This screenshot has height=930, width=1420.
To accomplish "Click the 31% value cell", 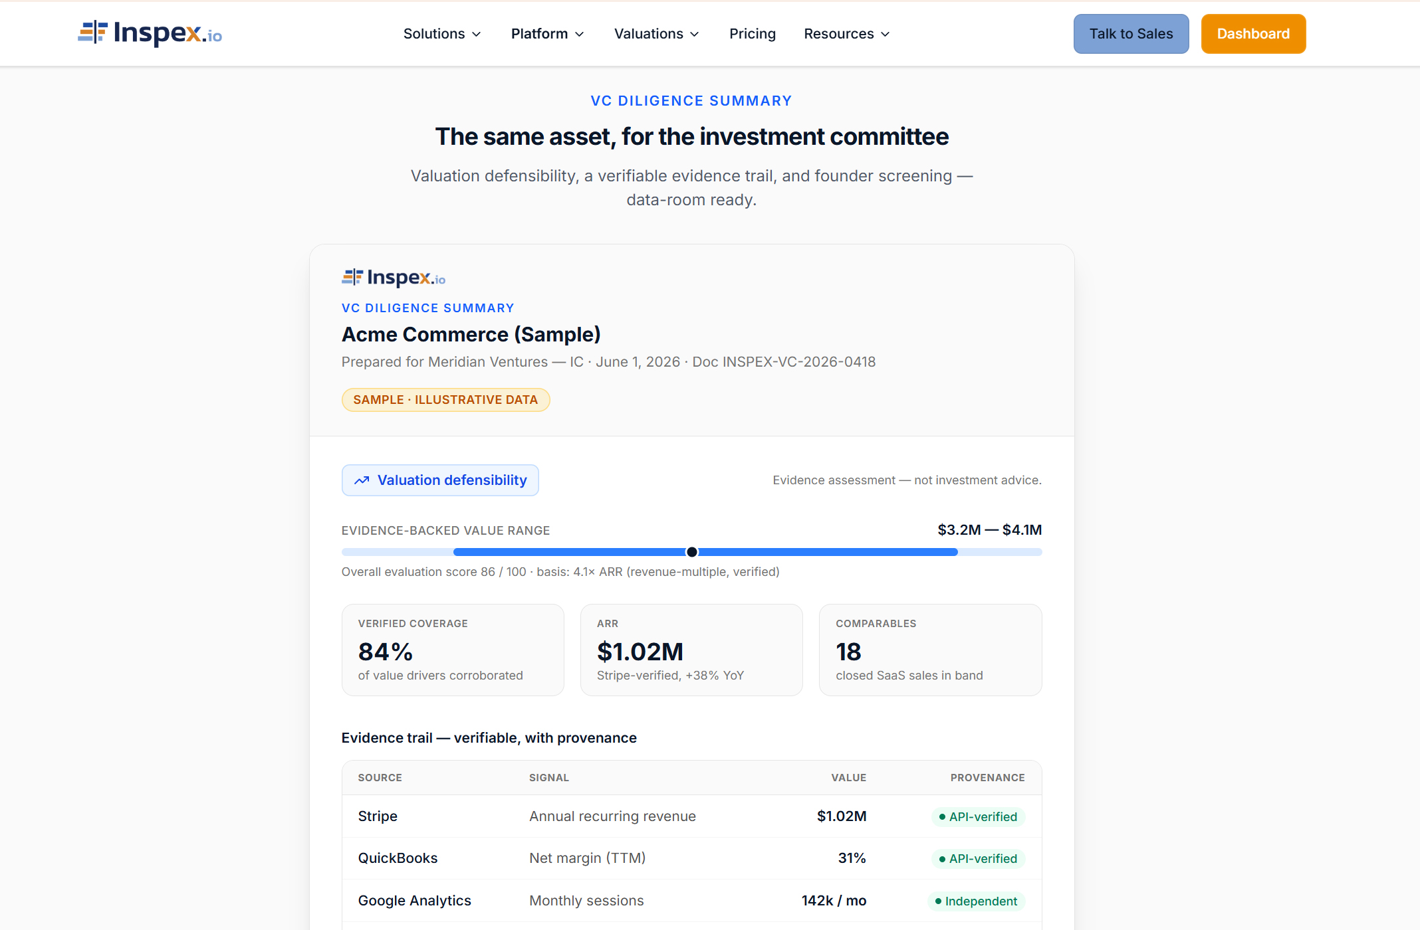I will pos(852,858).
